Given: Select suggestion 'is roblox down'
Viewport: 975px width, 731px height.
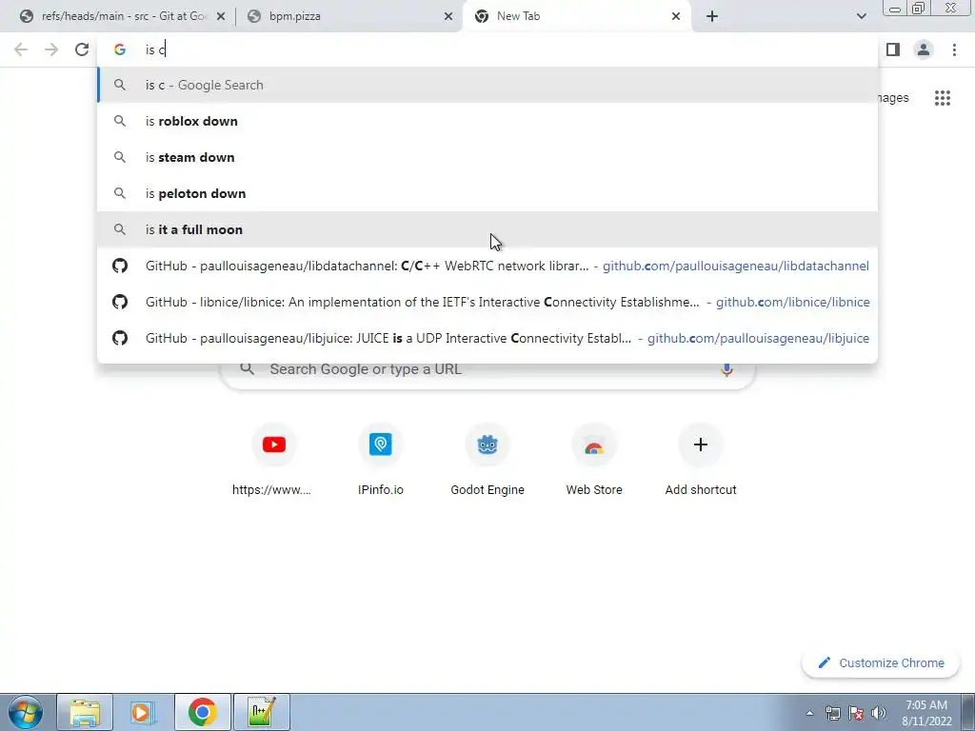Looking at the screenshot, I should tap(487, 121).
